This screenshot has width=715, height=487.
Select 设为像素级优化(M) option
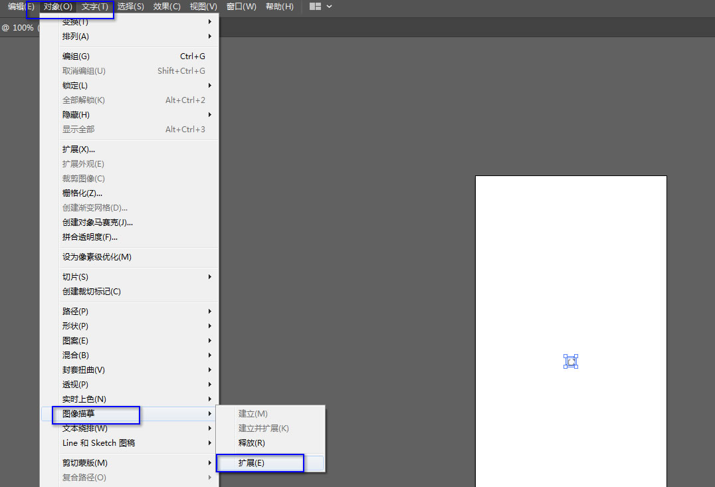coord(97,257)
